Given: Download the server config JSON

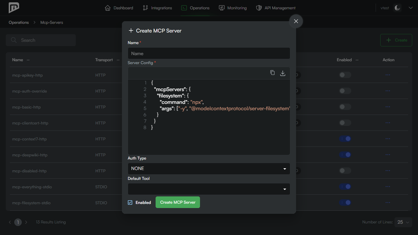Looking at the screenshot, I should coord(283,73).
